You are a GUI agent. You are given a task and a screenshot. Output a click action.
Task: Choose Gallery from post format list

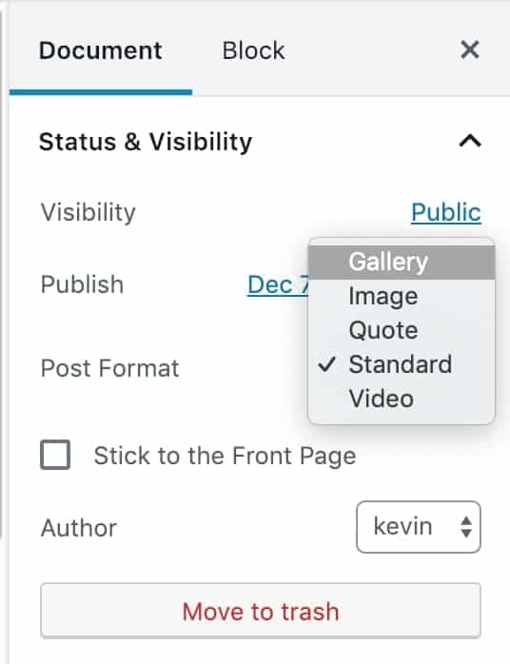(x=402, y=262)
